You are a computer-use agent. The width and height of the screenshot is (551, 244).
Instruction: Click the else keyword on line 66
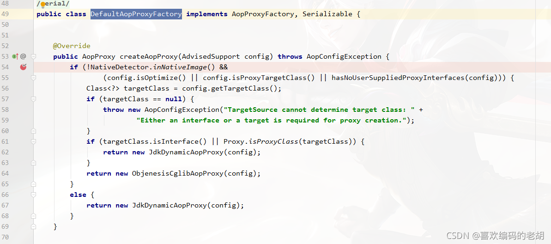click(78, 195)
